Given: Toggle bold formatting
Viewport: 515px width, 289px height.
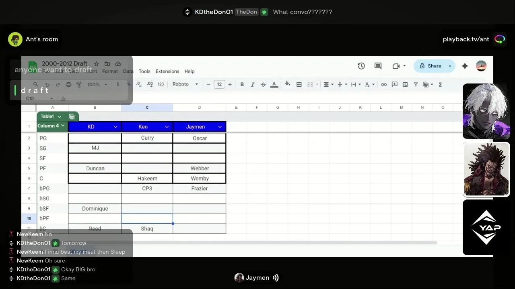Looking at the screenshot, I should coord(242,84).
